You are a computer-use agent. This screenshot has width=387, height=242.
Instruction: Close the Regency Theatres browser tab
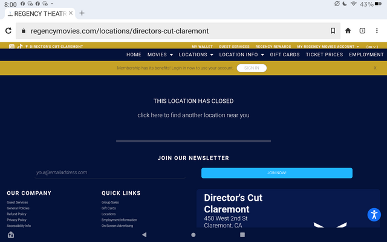[71, 13]
